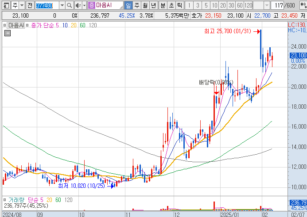The image size is (307, 217).
Task: Select the 주 weekly chart period
Action: click(x=136, y=5)
